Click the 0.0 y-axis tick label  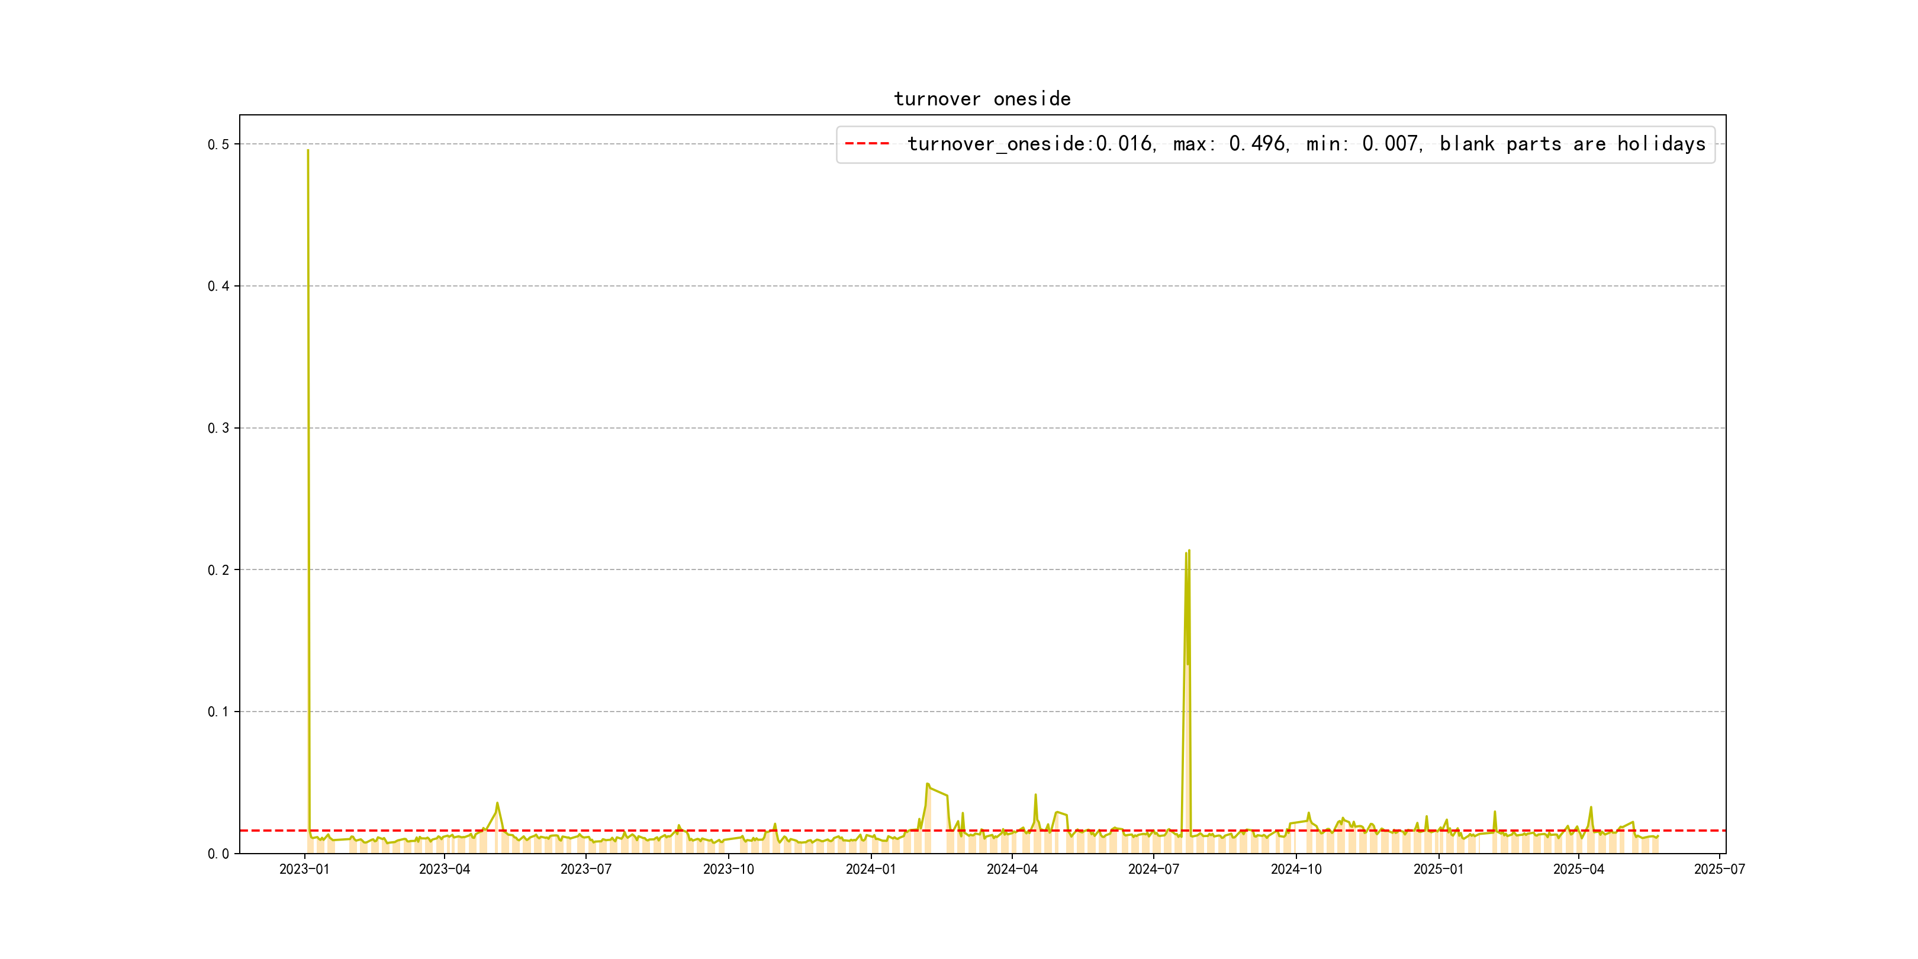218,854
